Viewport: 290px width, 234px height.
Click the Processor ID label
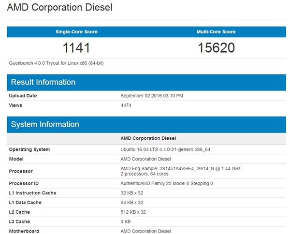(24, 183)
